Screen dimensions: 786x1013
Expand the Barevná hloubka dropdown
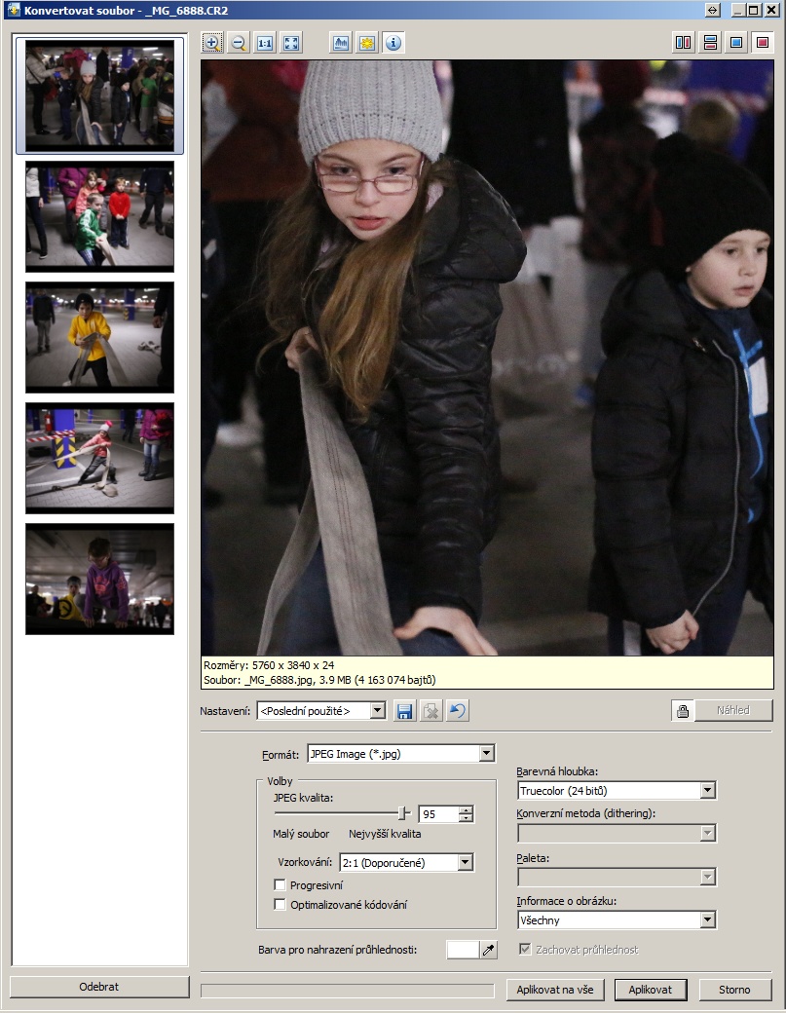[x=708, y=791]
